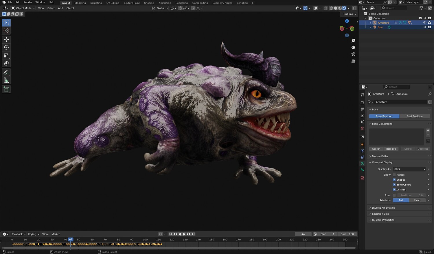Open the Render menu
Image resolution: width=434 pixels, height=254 pixels.
coord(28,2)
